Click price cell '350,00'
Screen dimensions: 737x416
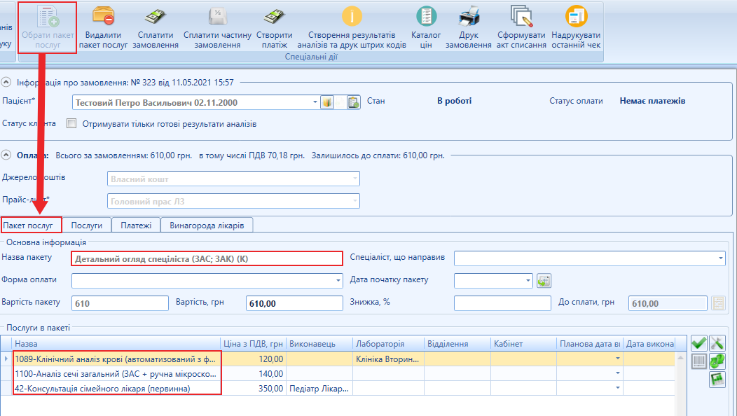point(254,388)
